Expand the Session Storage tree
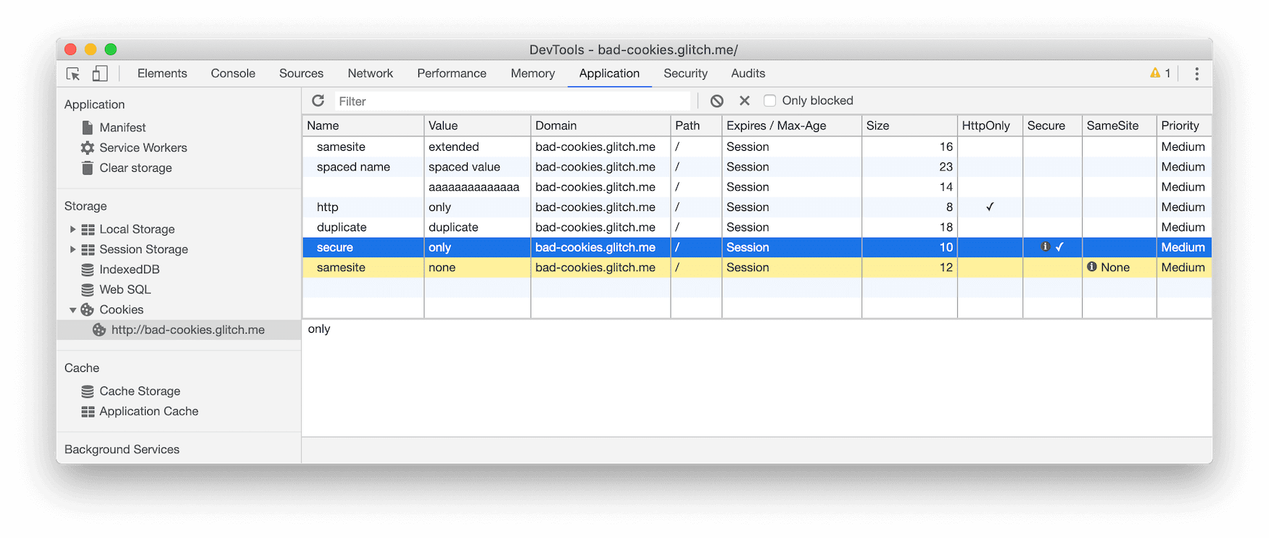This screenshot has height=538, width=1269. (x=73, y=249)
